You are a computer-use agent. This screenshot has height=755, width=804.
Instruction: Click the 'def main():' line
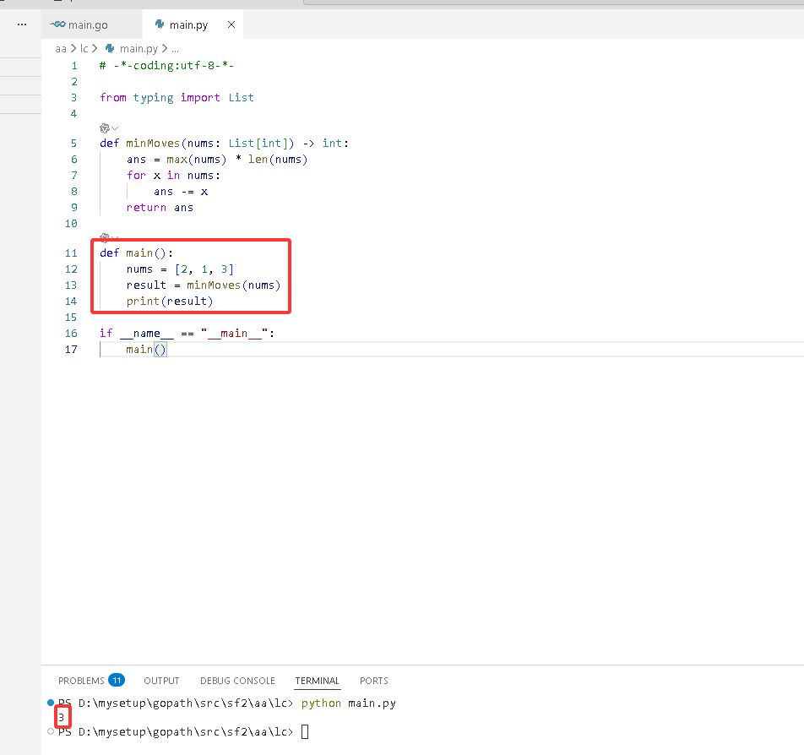pyautogui.click(x=137, y=253)
